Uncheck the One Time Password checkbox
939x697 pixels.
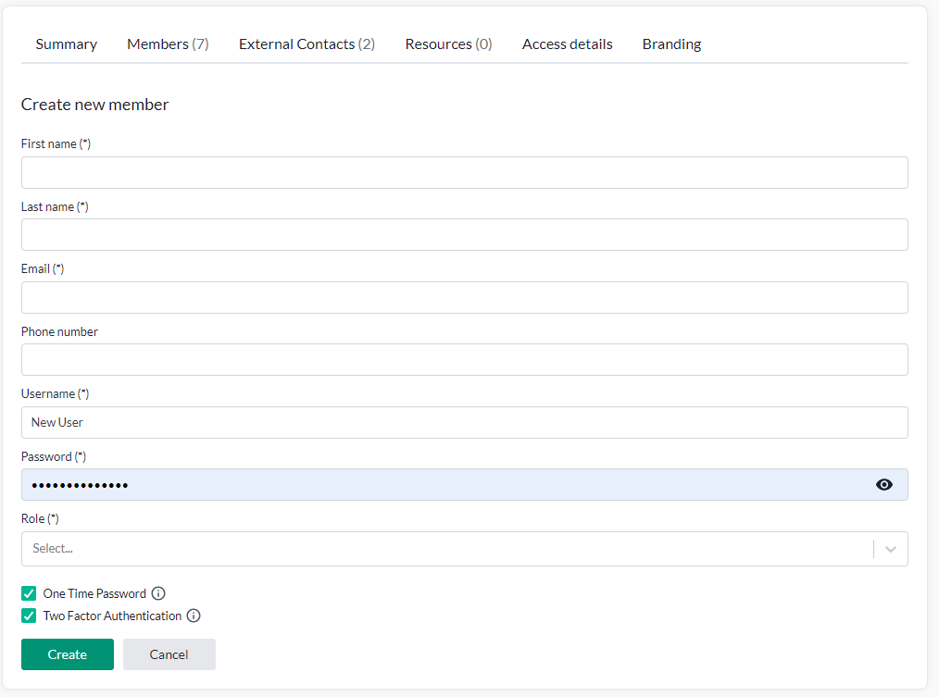(29, 593)
